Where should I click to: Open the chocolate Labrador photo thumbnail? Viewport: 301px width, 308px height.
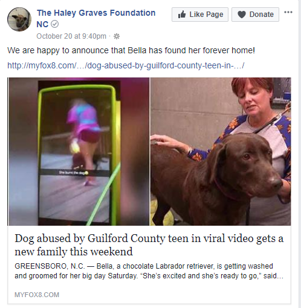(221, 151)
